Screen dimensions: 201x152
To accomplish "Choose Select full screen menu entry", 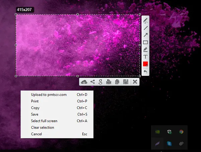I will click(57, 121).
